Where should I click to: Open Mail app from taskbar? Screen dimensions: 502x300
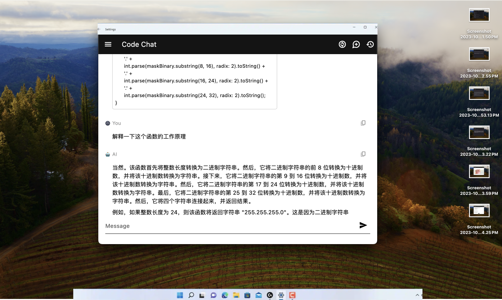tap(258, 295)
